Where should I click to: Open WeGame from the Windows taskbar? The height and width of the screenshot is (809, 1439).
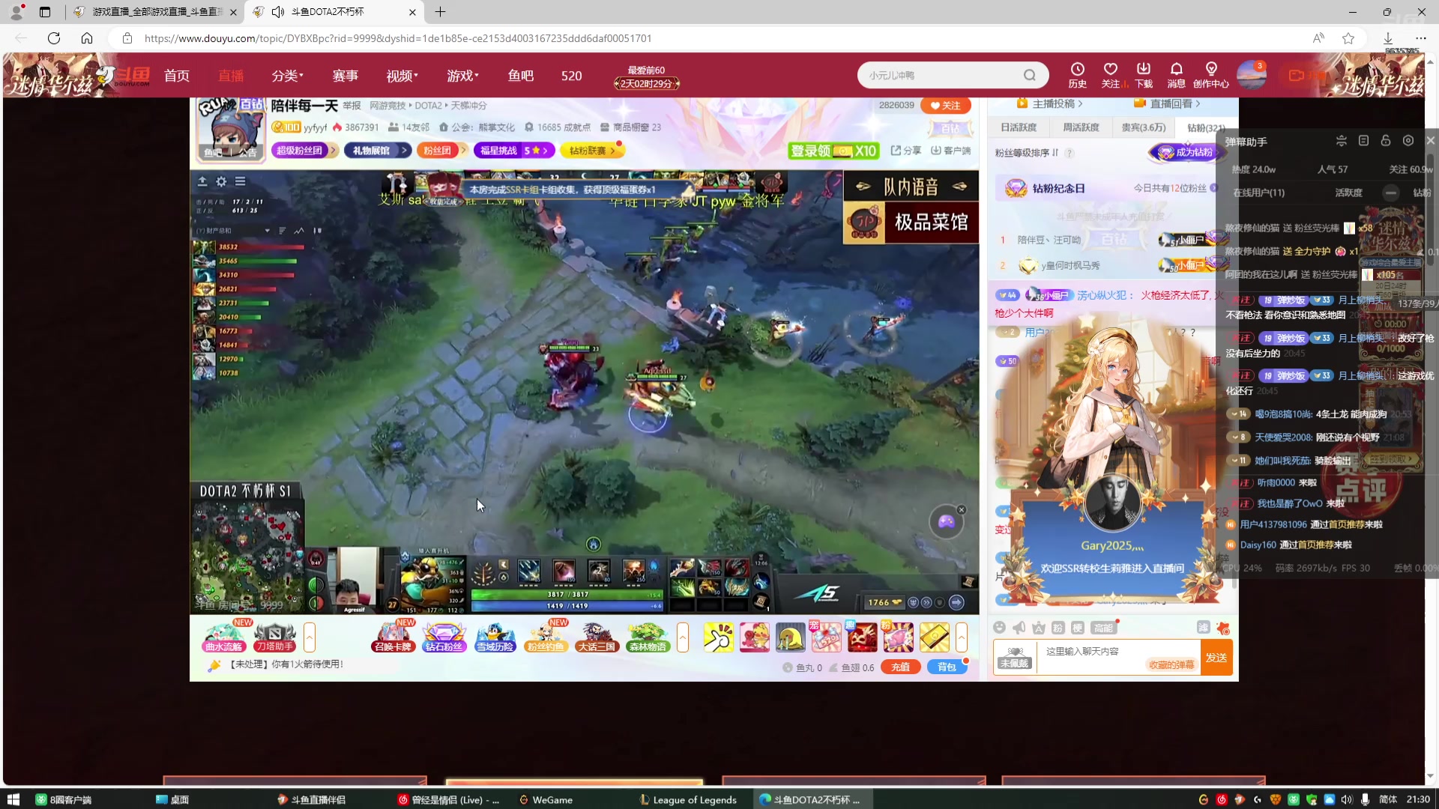pos(546,799)
